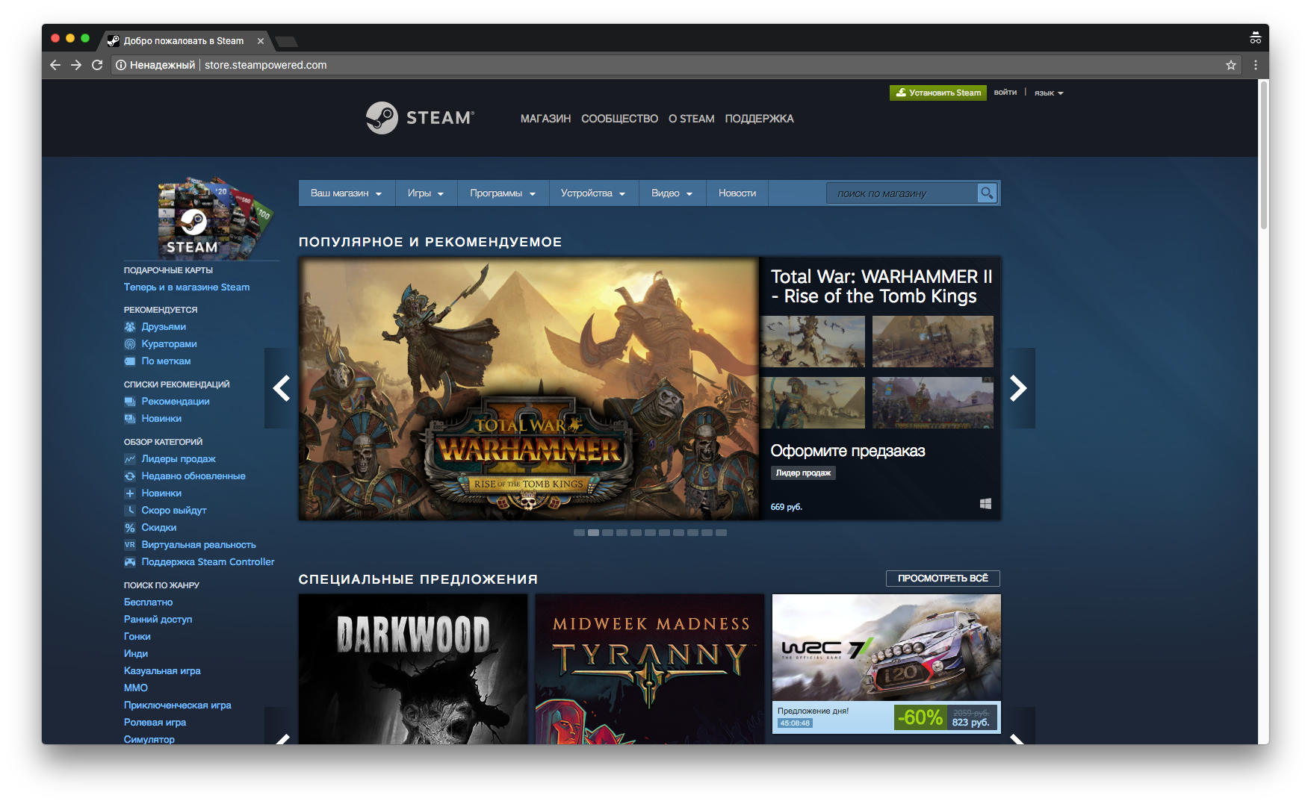This screenshot has height=804, width=1311.
Task: Expand the 'Ваш магазин' dropdown
Action: 346,193
